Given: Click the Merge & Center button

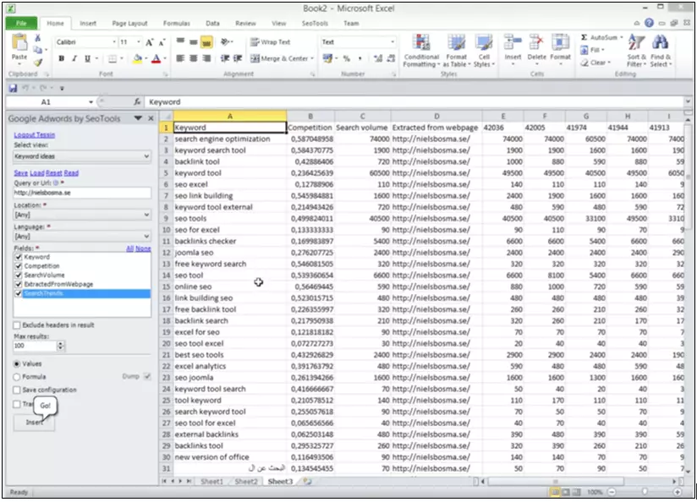Looking at the screenshot, I should click(x=282, y=58).
